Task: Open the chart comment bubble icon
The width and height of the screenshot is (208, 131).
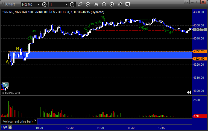Action: pyautogui.click(x=127, y=4)
